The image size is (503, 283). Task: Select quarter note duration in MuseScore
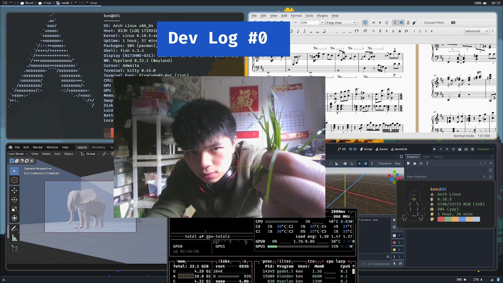pos(298,31)
